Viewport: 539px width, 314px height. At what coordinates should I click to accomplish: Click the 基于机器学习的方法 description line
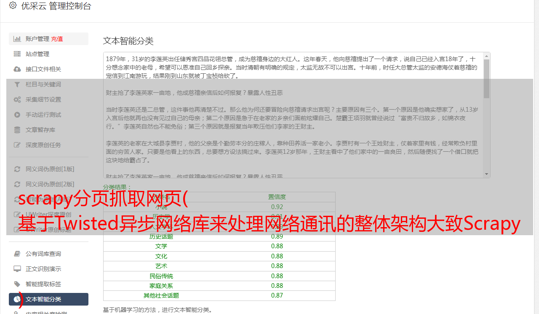[158, 310]
